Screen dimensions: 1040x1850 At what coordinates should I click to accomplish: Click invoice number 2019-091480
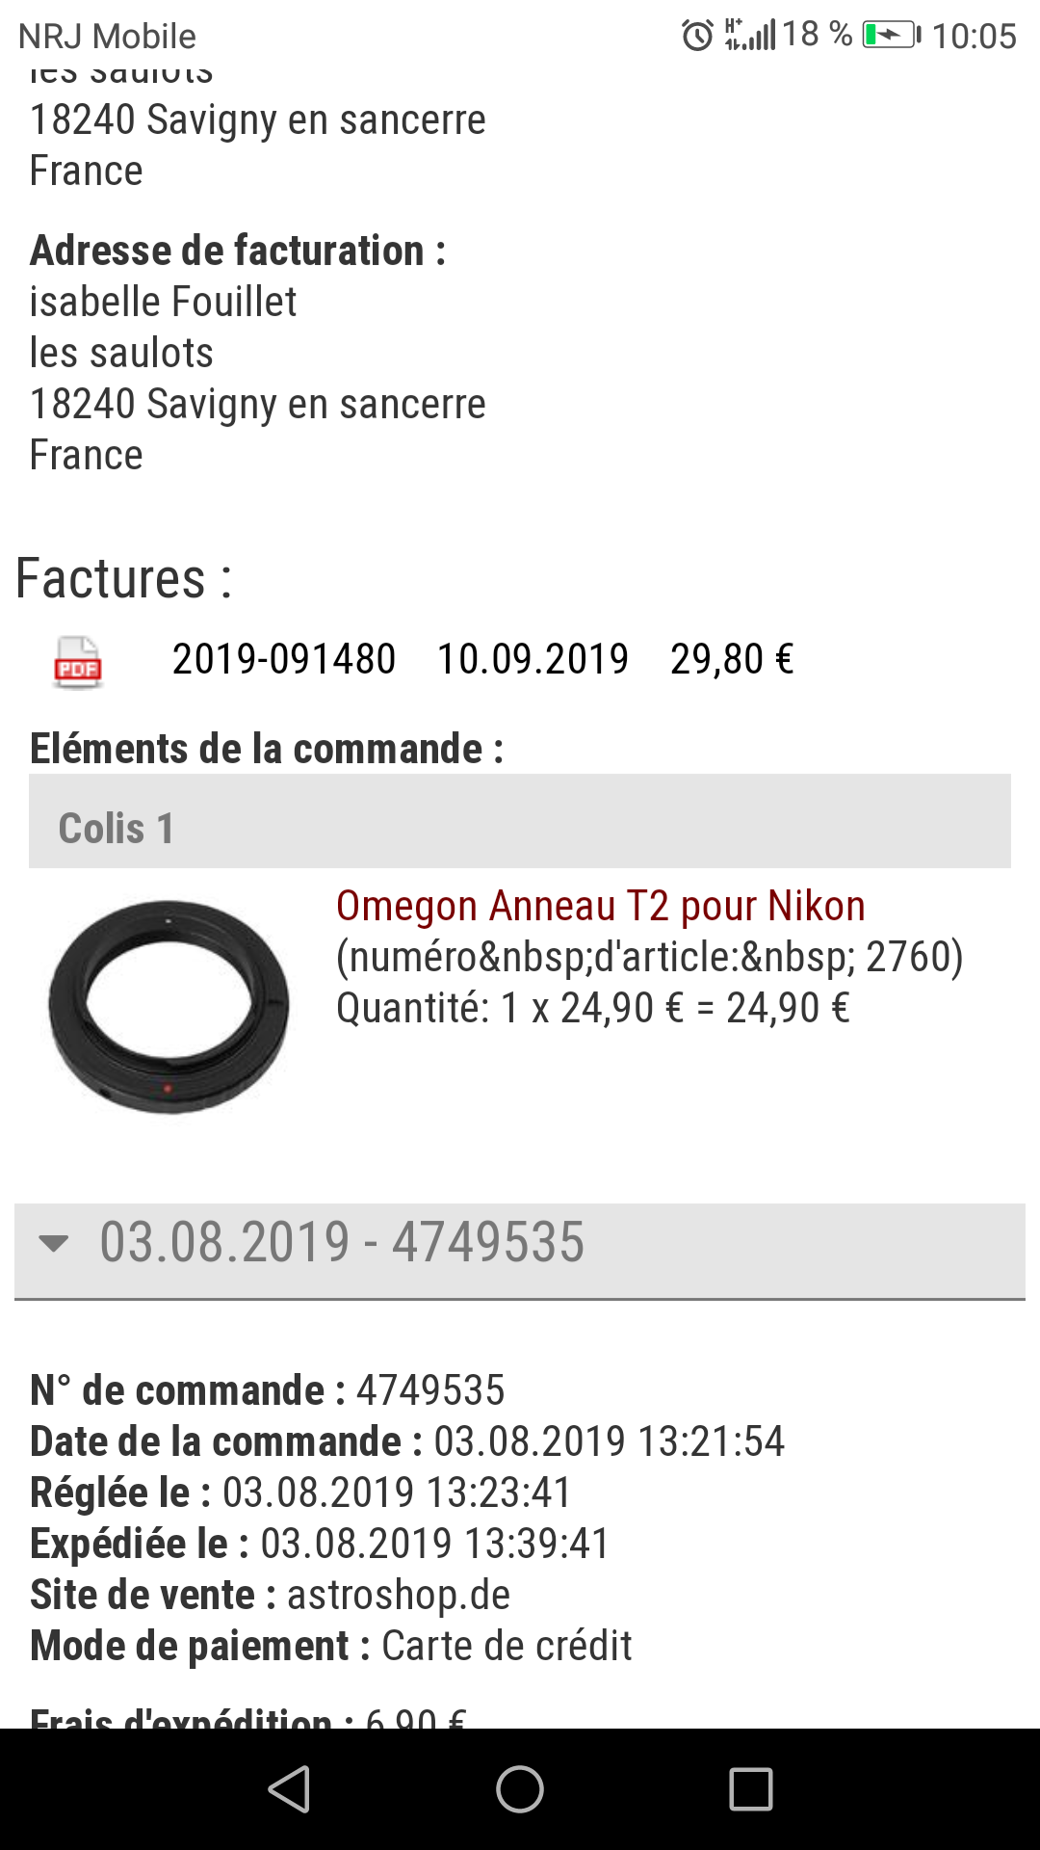(284, 660)
